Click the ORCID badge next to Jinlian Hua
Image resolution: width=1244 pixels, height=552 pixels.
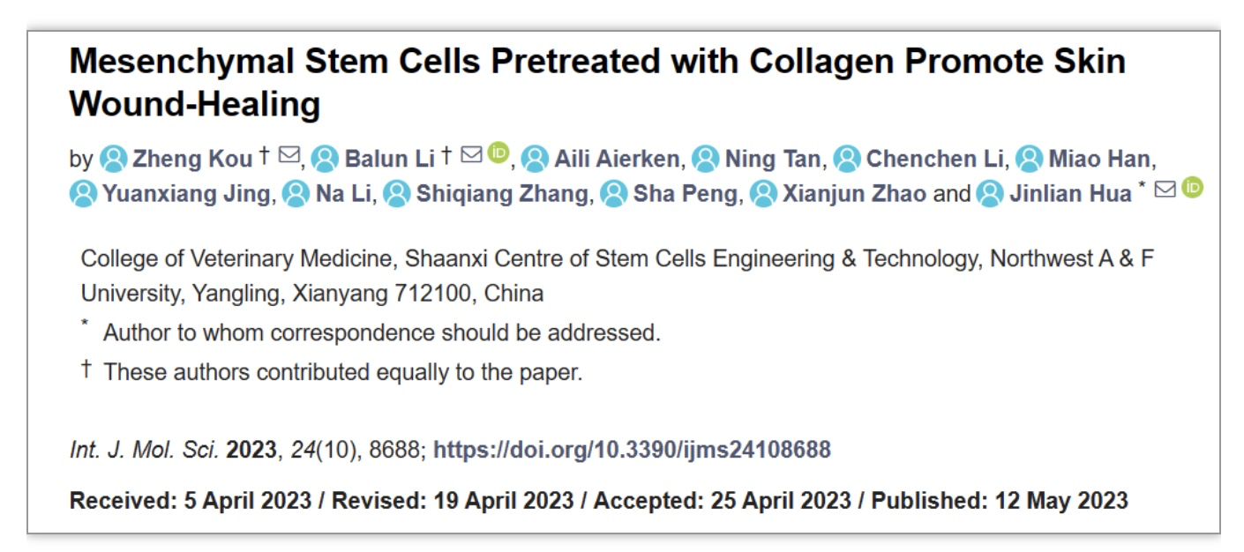pos(1192,188)
